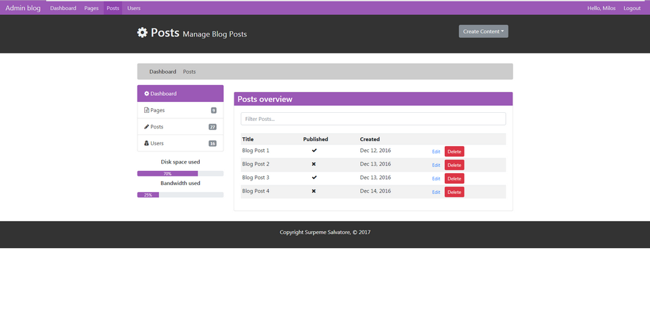Edit Blog Post 2

[x=436, y=165]
